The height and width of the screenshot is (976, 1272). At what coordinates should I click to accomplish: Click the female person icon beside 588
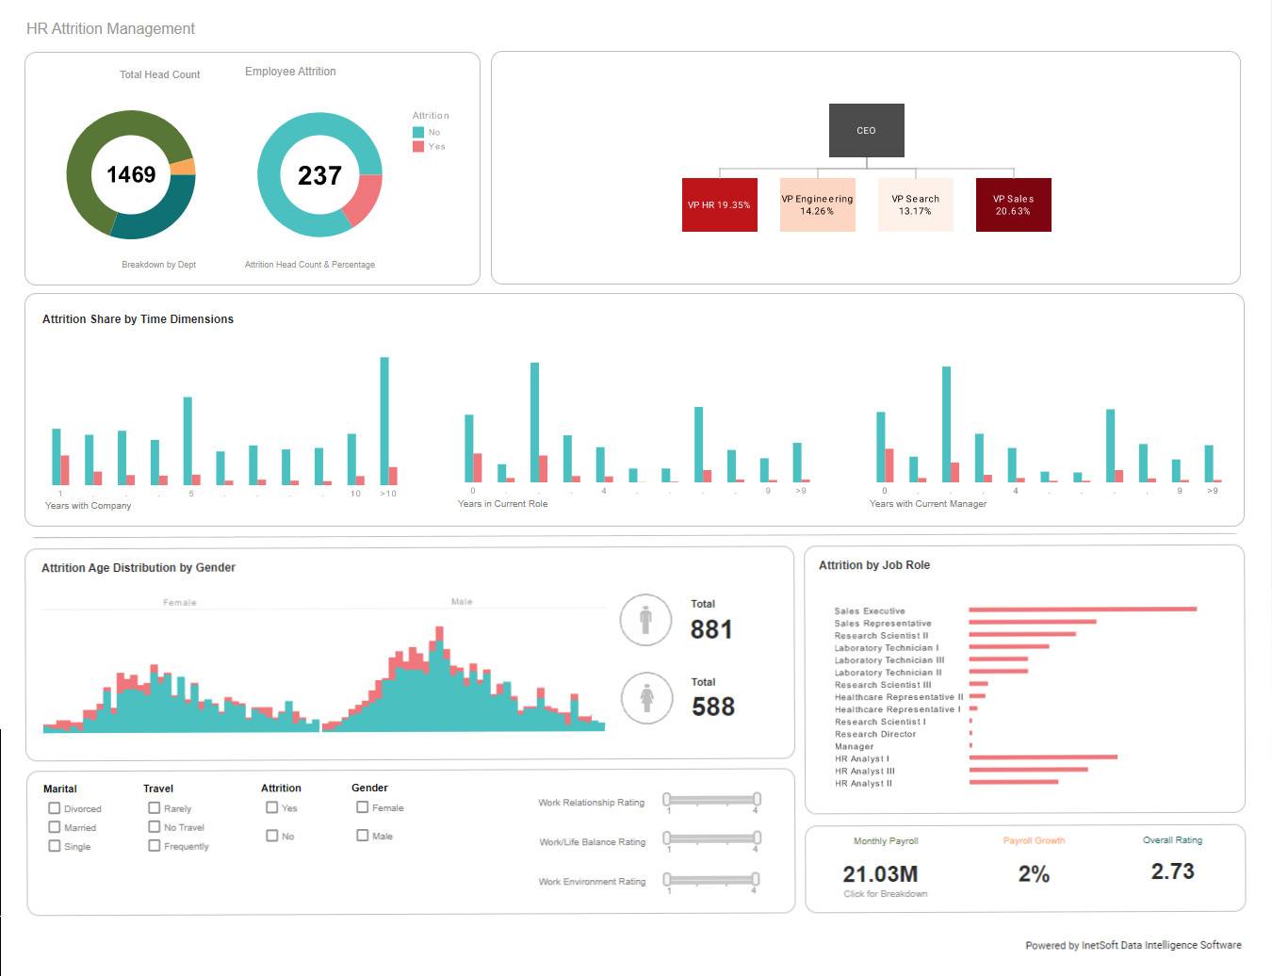pyautogui.click(x=646, y=698)
